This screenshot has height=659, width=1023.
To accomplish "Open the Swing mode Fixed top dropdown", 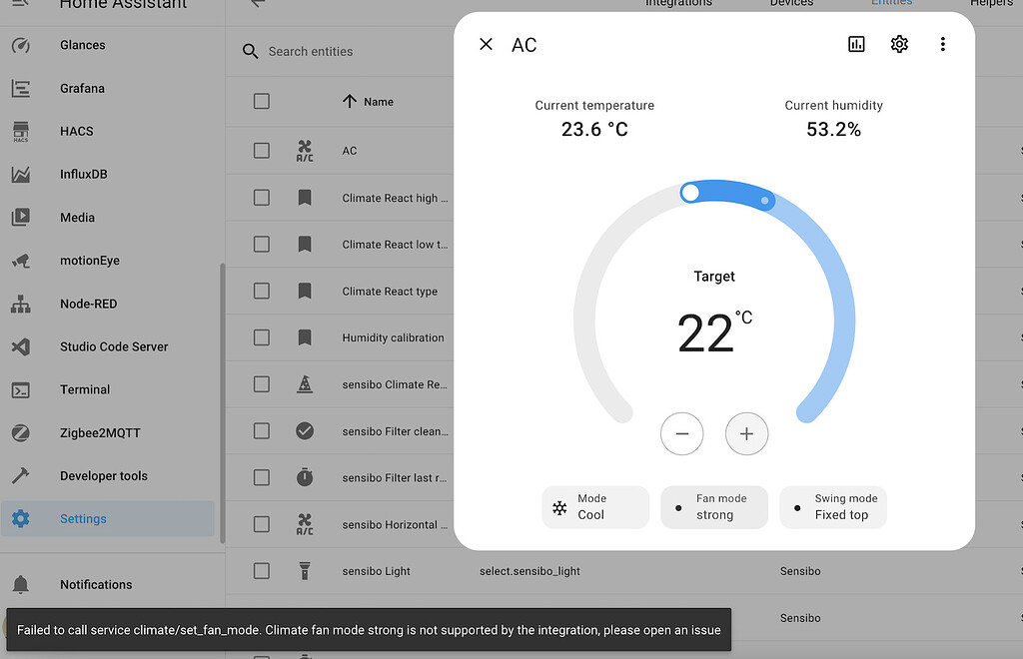I will 833,507.
